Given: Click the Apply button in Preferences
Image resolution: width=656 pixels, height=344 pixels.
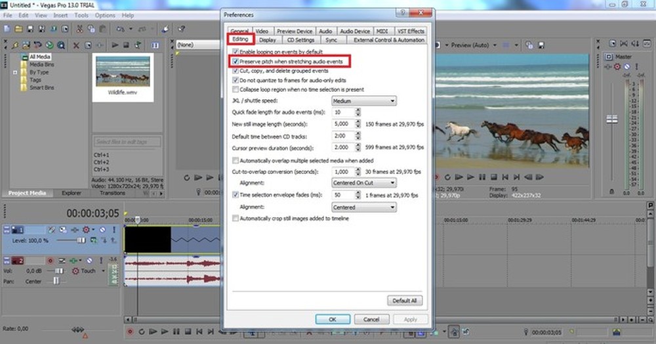Looking at the screenshot, I should click(411, 319).
